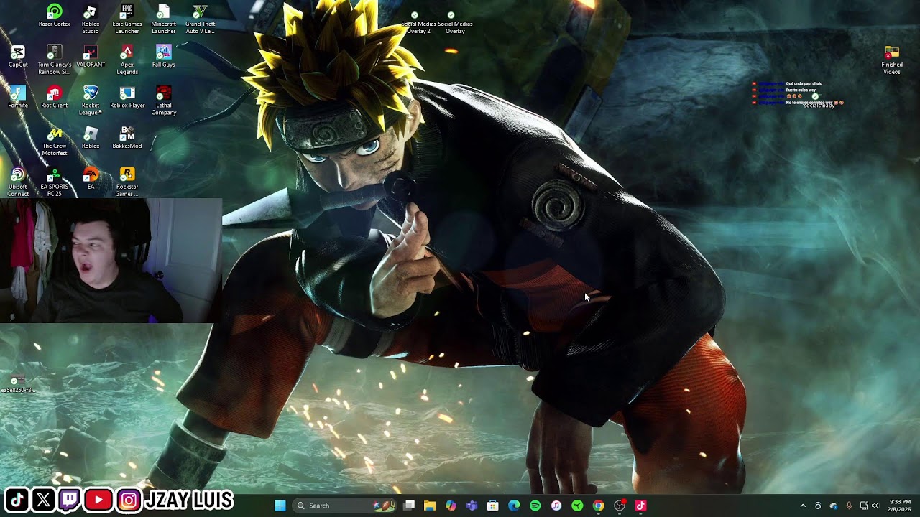Open the Roblox Player desktop icon
Image resolution: width=920 pixels, height=517 pixels.
pyautogui.click(x=127, y=97)
